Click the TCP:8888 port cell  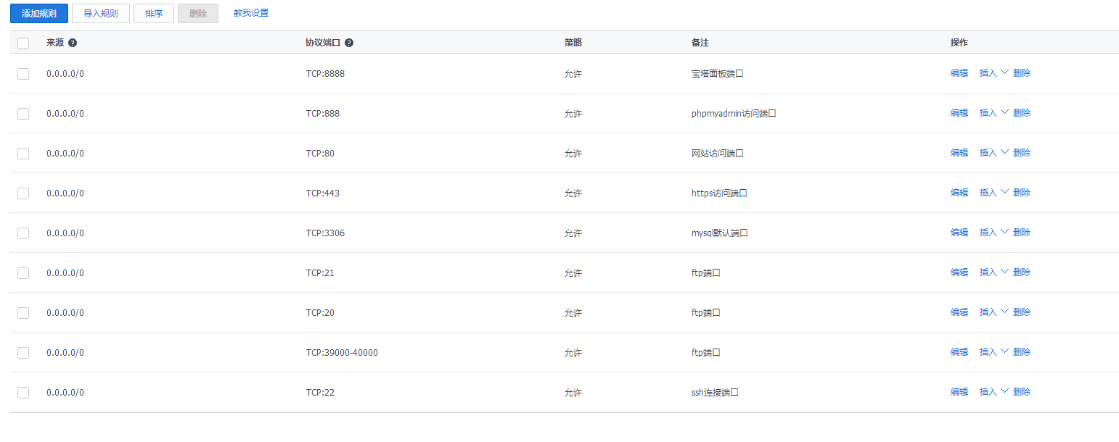click(x=325, y=74)
